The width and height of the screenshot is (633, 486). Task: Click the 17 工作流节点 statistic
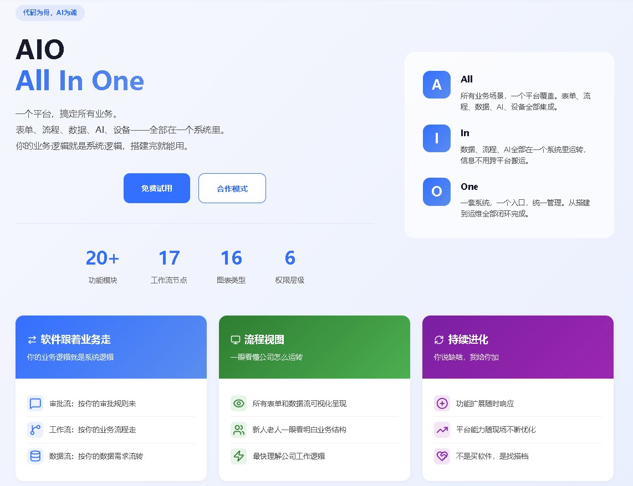pos(169,267)
